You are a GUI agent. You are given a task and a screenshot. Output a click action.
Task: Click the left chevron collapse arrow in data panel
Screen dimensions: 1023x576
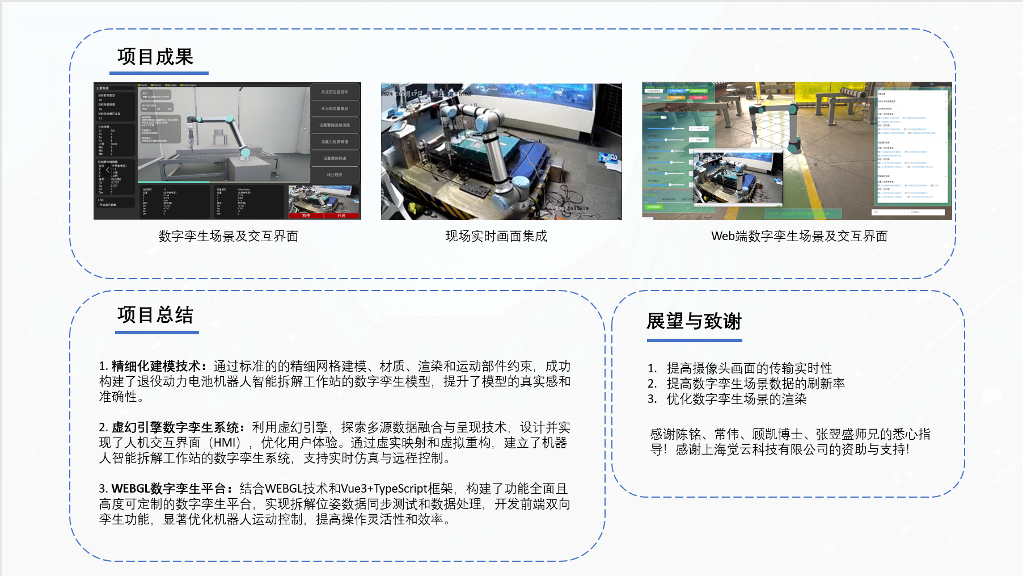tap(108, 169)
